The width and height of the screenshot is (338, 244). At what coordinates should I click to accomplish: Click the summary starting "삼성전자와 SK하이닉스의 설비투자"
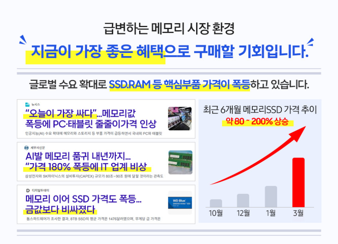pos(94,176)
